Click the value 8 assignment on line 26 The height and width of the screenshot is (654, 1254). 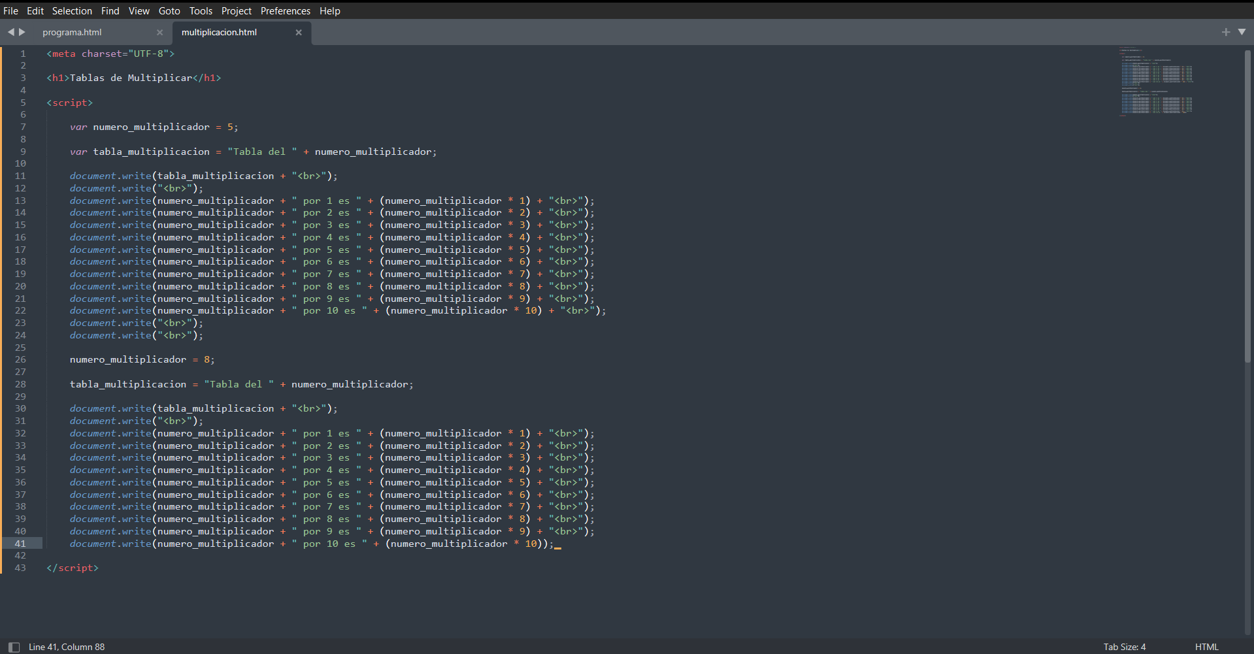tap(206, 359)
